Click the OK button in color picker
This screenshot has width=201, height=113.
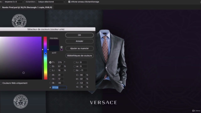click(x=79, y=35)
